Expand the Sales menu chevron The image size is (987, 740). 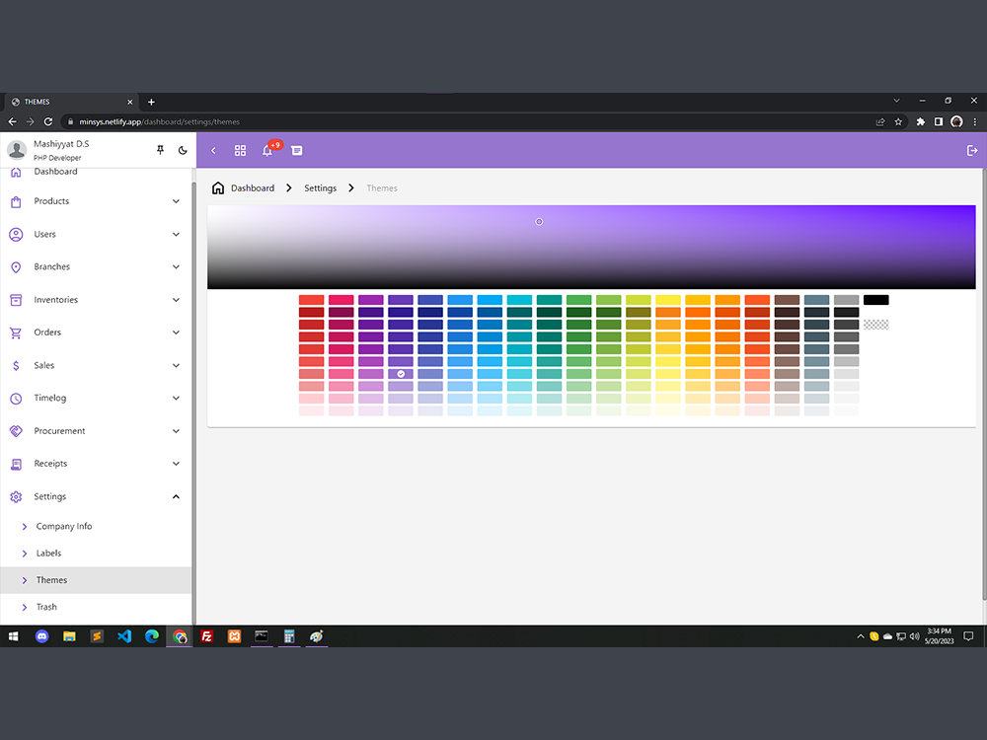click(177, 366)
